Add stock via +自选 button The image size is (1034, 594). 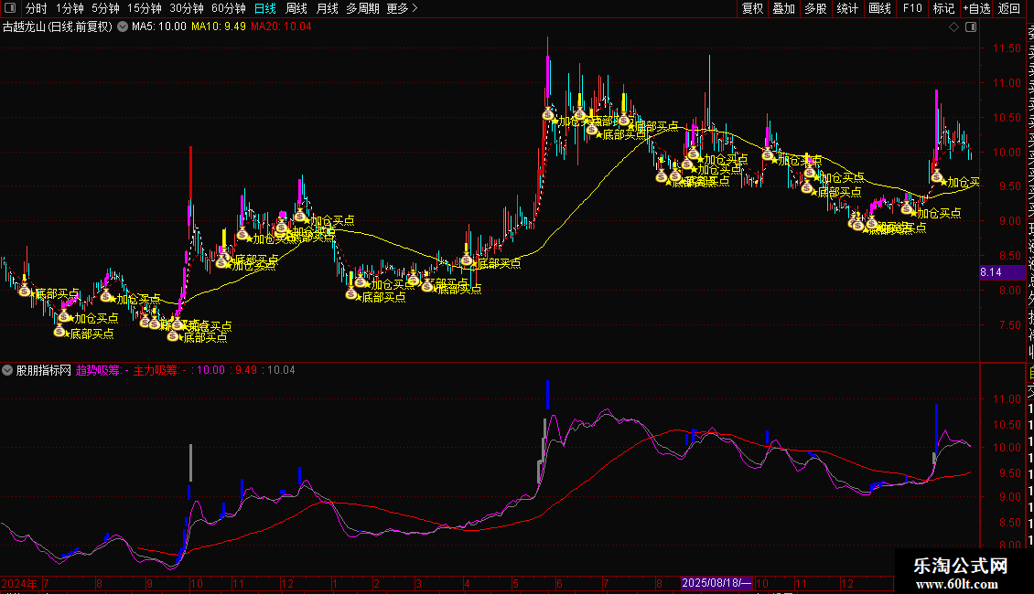(x=976, y=8)
